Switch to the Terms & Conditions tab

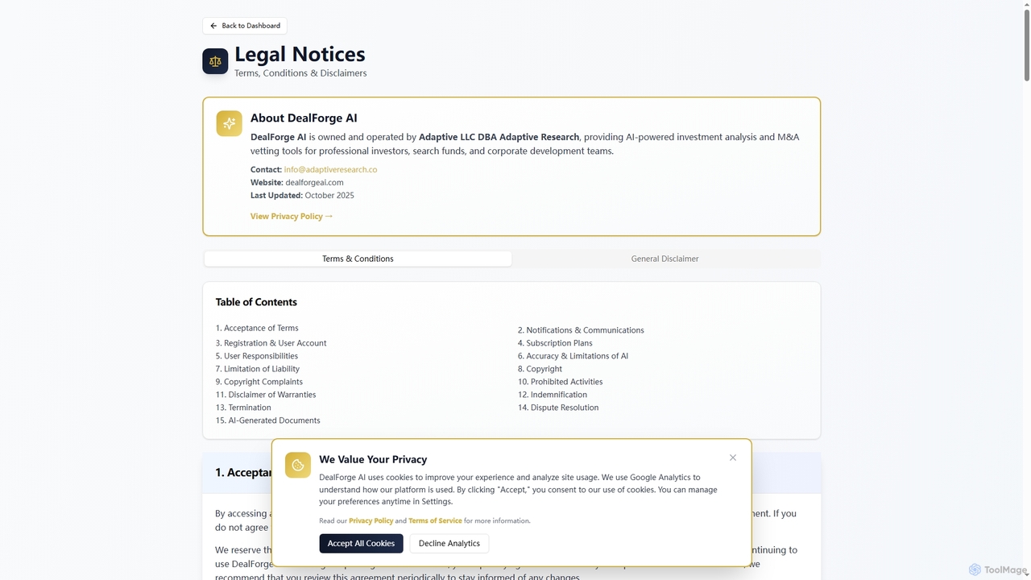(x=358, y=259)
